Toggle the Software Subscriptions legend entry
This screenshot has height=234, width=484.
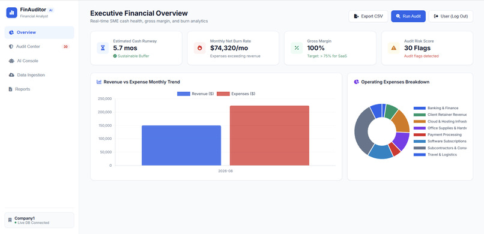440,141
